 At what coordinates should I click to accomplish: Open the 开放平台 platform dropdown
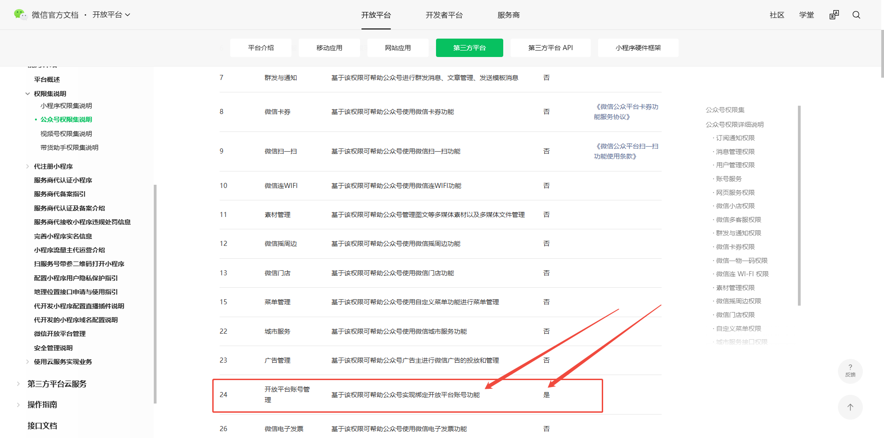tap(111, 15)
